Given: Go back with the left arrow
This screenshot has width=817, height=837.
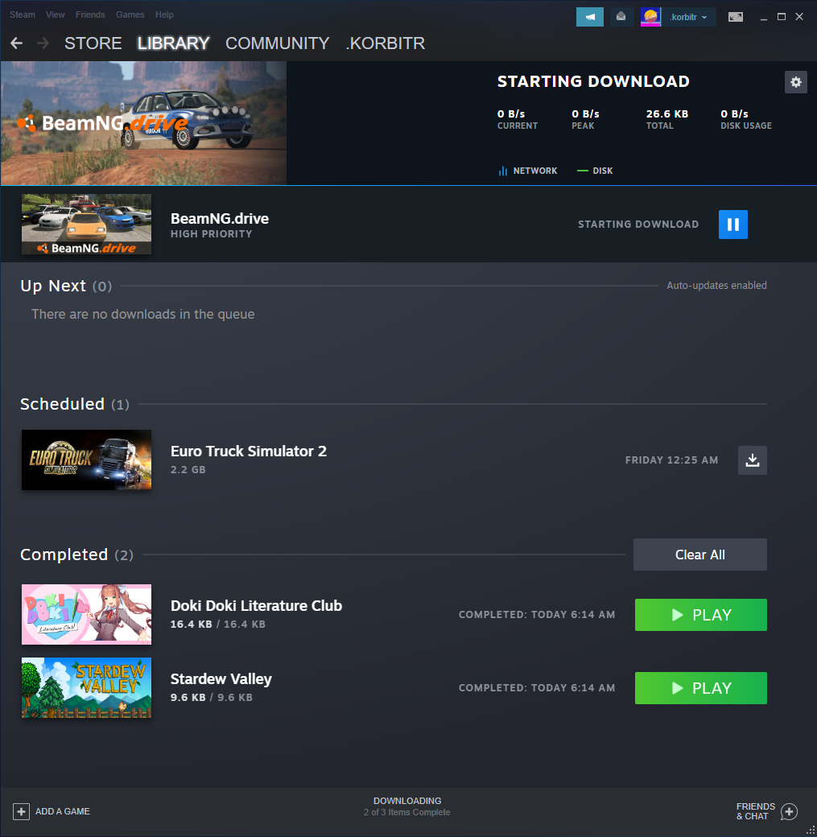Looking at the screenshot, I should coord(17,43).
